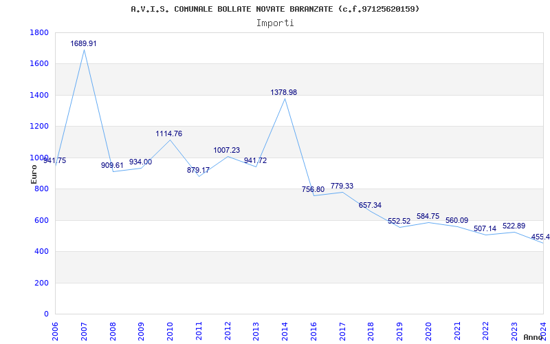
Task: Click the 522.89 data label
Action: pyautogui.click(x=514, y=226)
